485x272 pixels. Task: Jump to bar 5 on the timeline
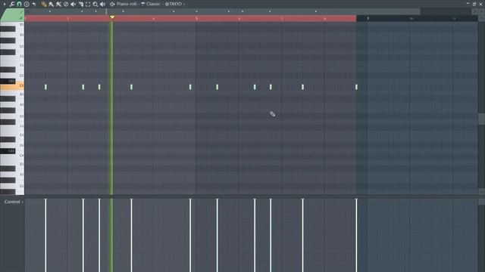pos(196,18)
